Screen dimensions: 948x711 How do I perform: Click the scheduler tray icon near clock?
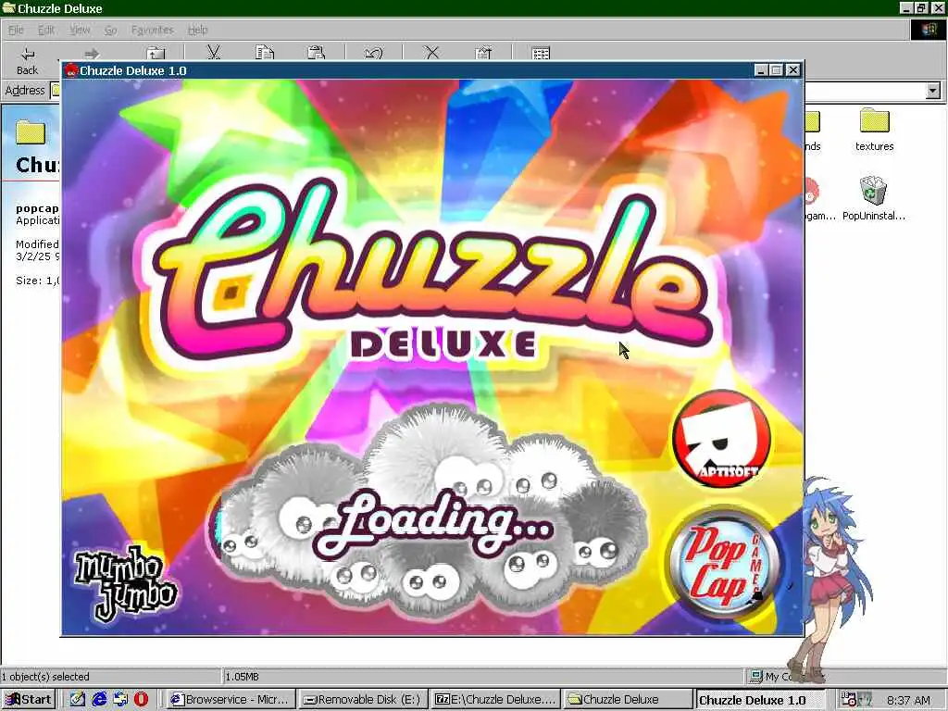coord(849,700)
